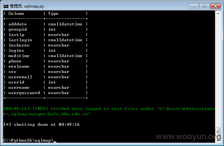224x146 pixels.
Task: Click the lastlogin smalldatetime type cell
Action: 65,40
